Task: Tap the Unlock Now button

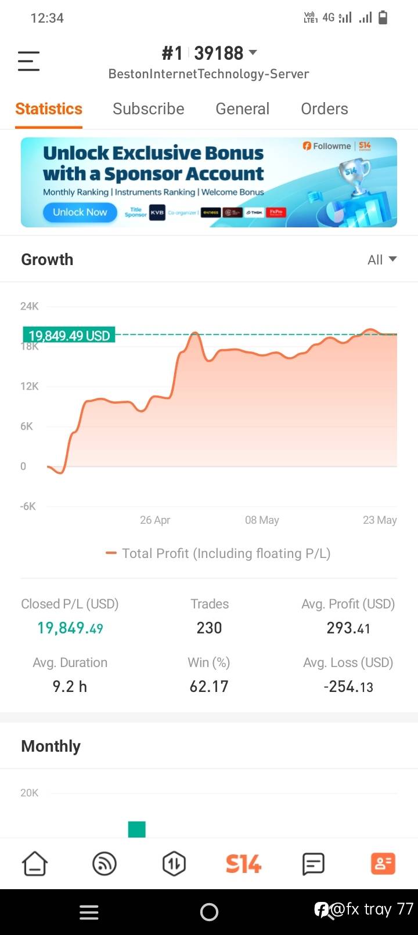Action: pyautogui.click(x=80, y=212)
